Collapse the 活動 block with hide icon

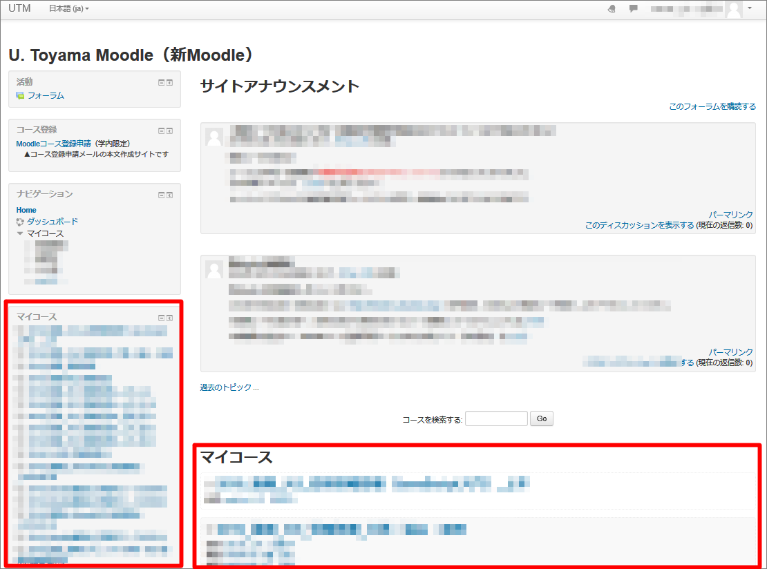click(161, 83)
